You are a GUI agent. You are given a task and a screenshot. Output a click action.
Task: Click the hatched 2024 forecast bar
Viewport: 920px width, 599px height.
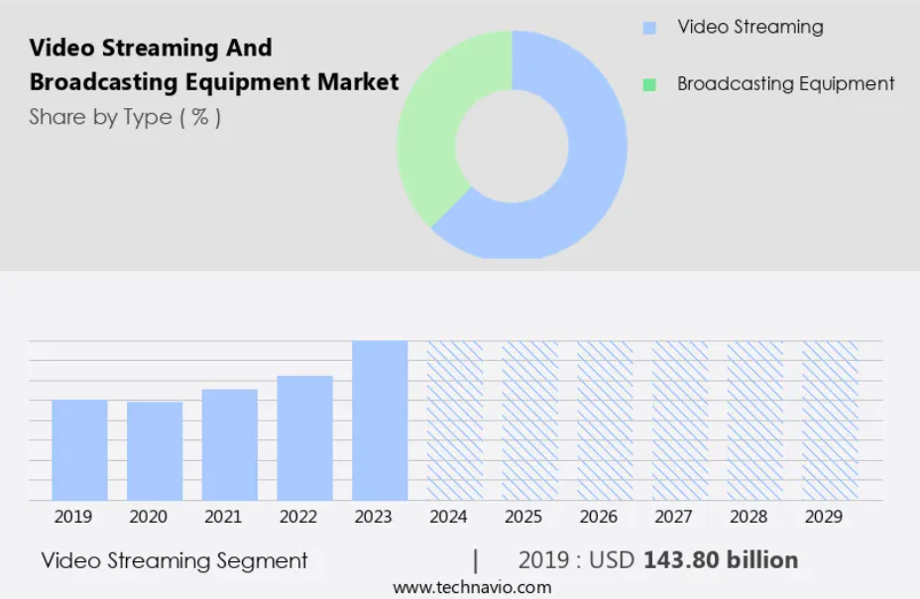pyautogui.click(x=455, y=420)
